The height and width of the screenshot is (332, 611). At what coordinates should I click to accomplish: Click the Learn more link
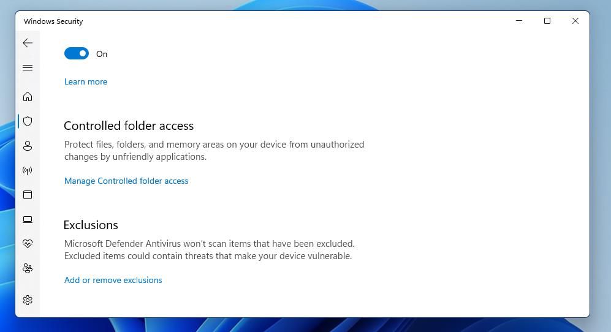(86, 82)
